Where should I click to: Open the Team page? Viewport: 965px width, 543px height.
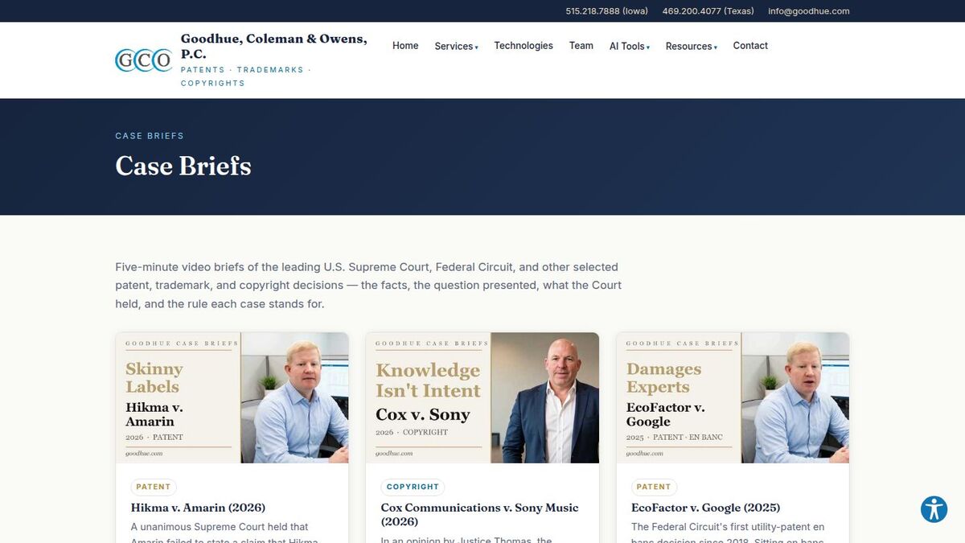[581, 46]
